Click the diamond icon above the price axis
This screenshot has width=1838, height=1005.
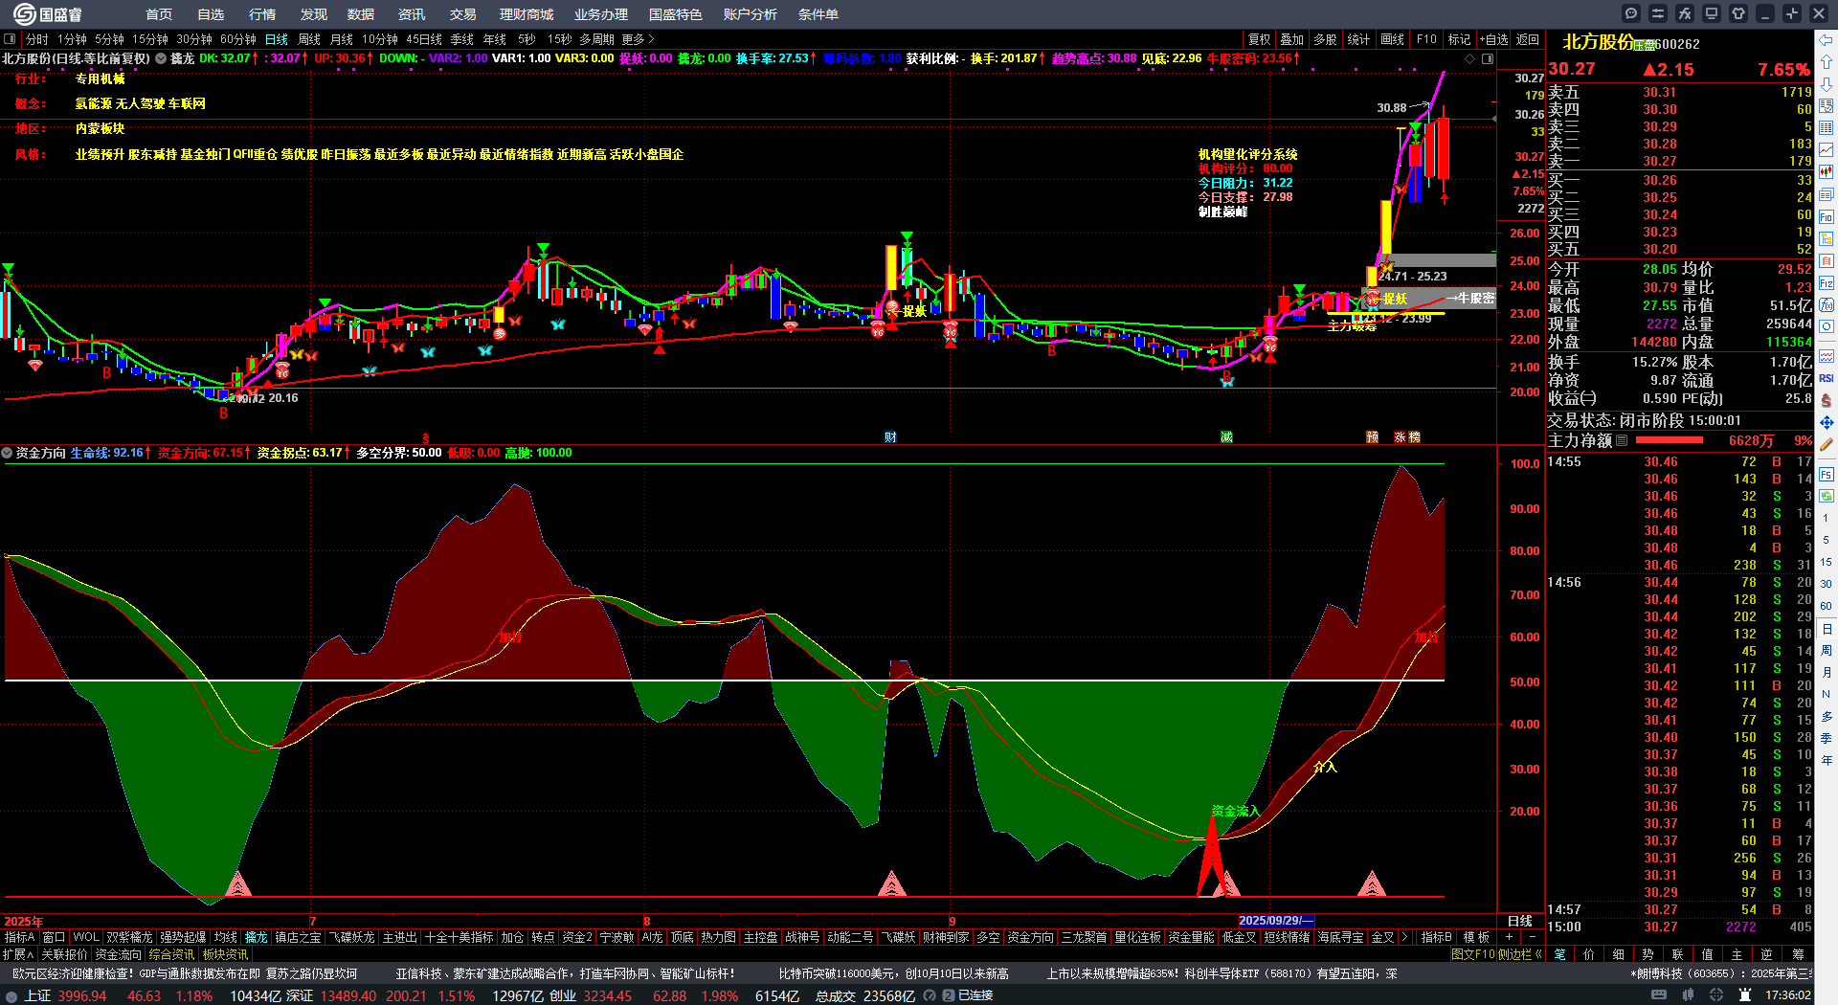(1469, 58)
